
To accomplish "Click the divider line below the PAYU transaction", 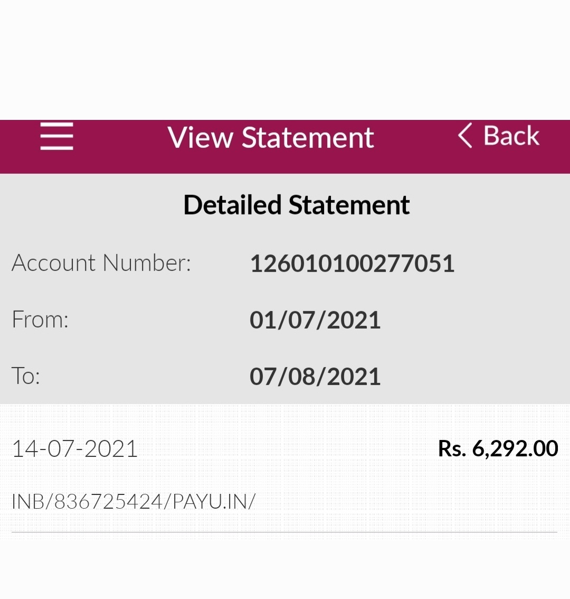I will pos(285,532).
